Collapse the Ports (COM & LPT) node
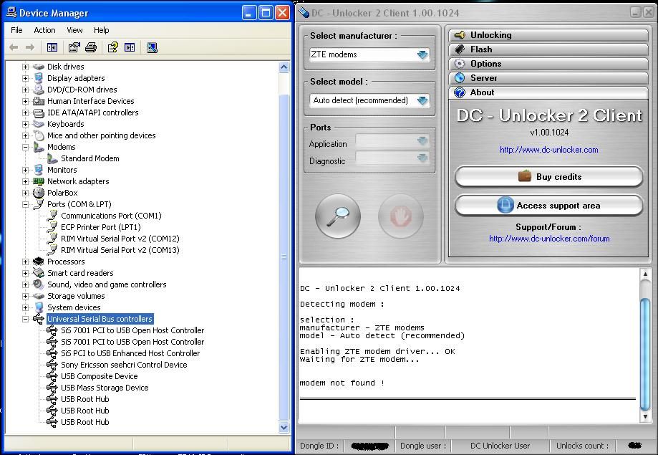 coord(26,204)
